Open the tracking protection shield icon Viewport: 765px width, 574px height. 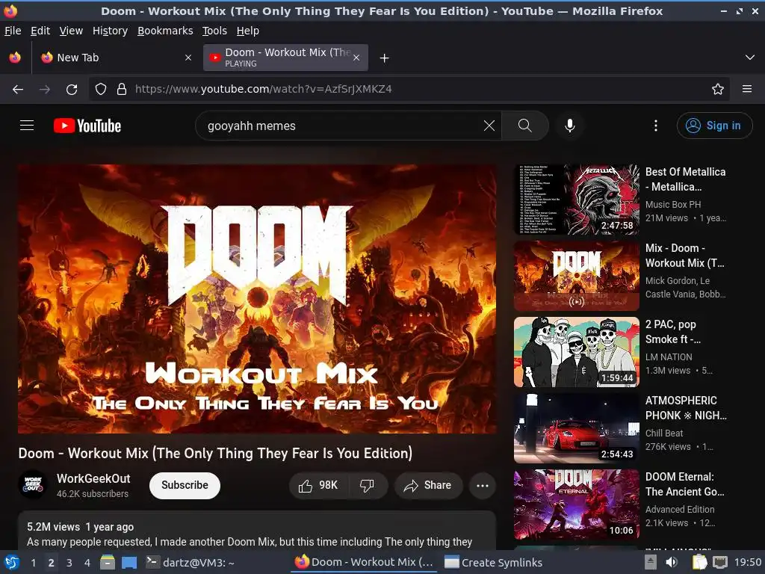click(101, 90)
